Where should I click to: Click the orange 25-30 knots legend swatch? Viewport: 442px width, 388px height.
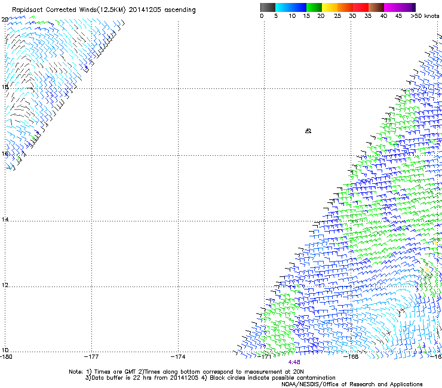(x=345, y=7)
